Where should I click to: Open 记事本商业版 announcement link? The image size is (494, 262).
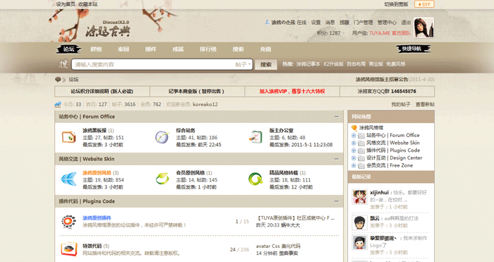(x=197, y=91)
